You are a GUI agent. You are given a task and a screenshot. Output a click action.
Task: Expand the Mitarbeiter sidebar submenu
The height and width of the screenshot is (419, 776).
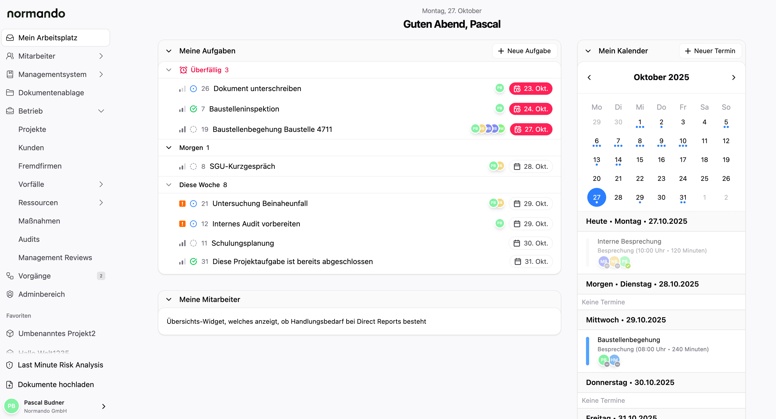tap(101, 56)
